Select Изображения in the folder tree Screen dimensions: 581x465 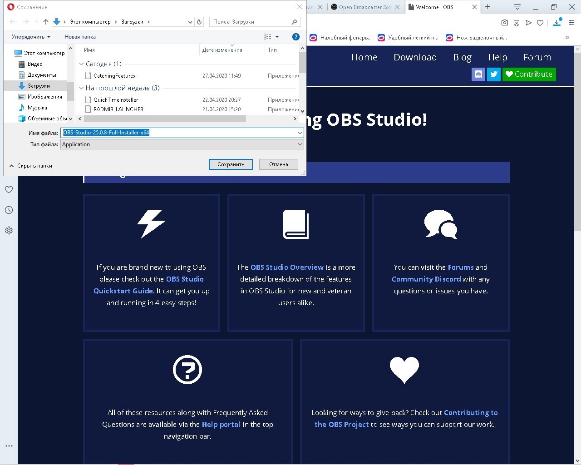(44, 97)
